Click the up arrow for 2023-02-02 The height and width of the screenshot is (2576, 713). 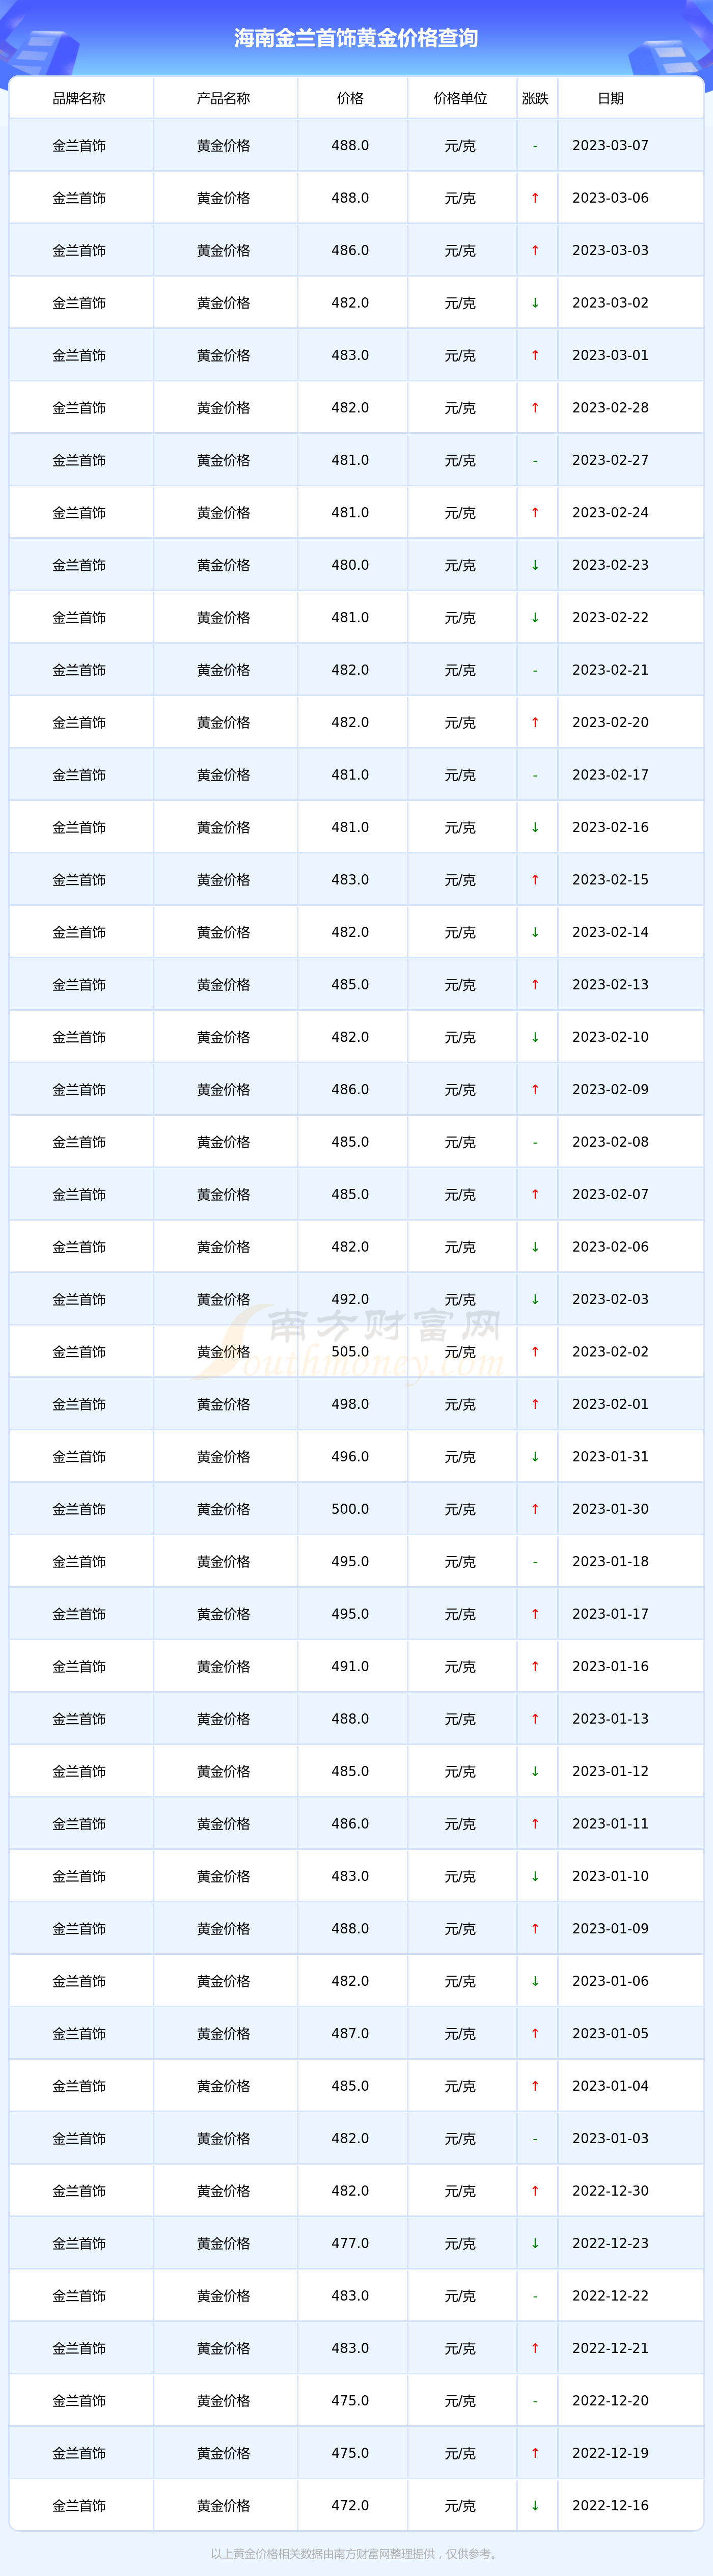[x=535, y=1352]
